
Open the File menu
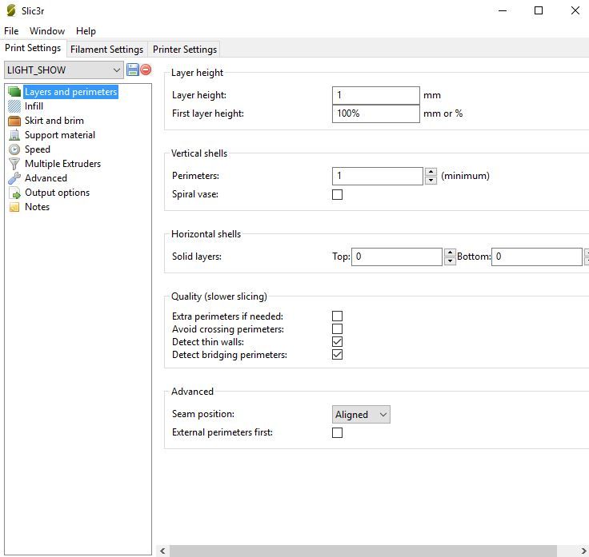tap(11, 31)
